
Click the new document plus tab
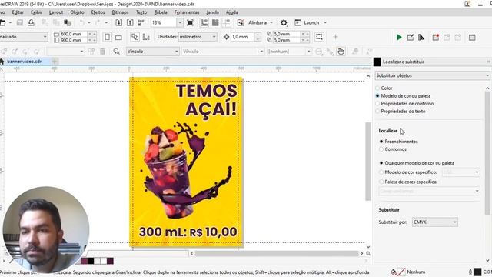point(55,62)
